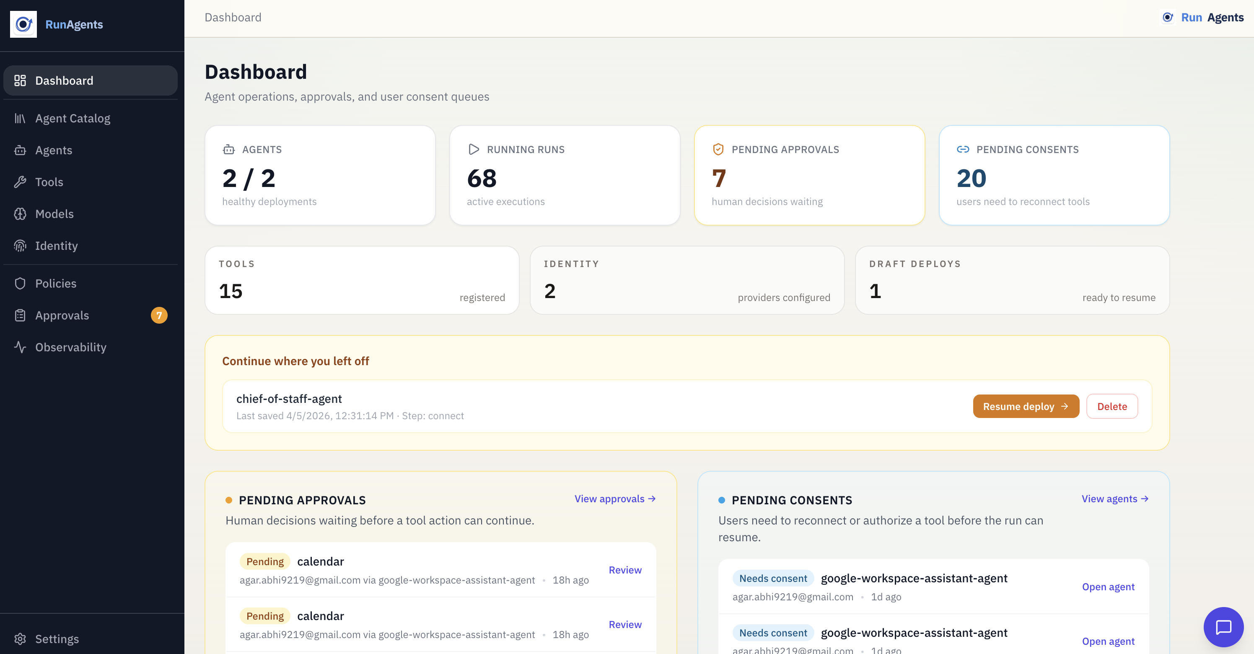Image resolution: width=1254 pixels, height=654 pixels.
Task: Click the Agents package icon
Action: point(20,150)
